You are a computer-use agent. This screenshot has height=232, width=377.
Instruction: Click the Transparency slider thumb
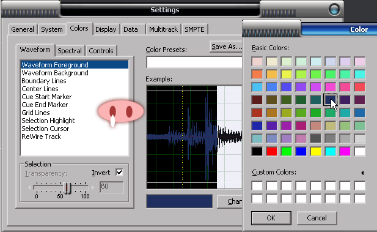click(67, 188)
